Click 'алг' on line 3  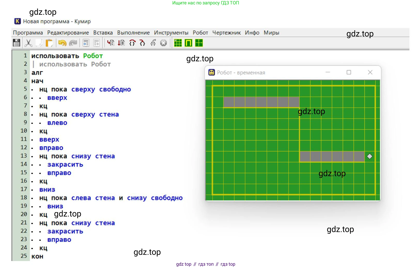37,73
